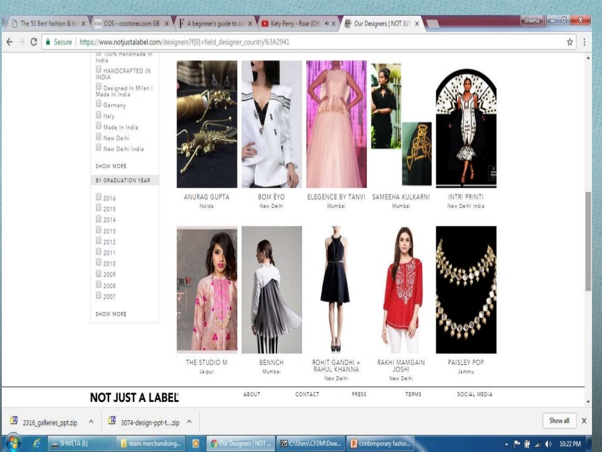Enable the New Delhi filter checkbox

99,137
